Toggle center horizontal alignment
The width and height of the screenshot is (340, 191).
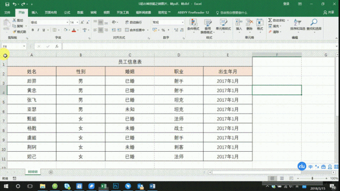[x=100, y=30]
